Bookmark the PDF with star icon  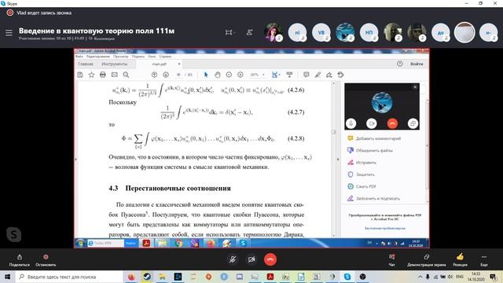click(x=91, y=75)
